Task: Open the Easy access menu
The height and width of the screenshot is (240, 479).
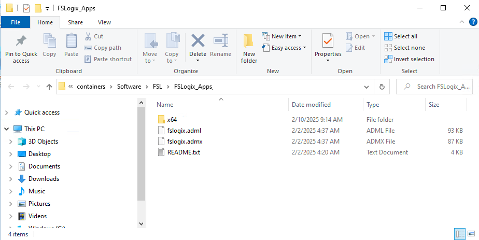Action: pyautogui.click(x=284, y=48)
